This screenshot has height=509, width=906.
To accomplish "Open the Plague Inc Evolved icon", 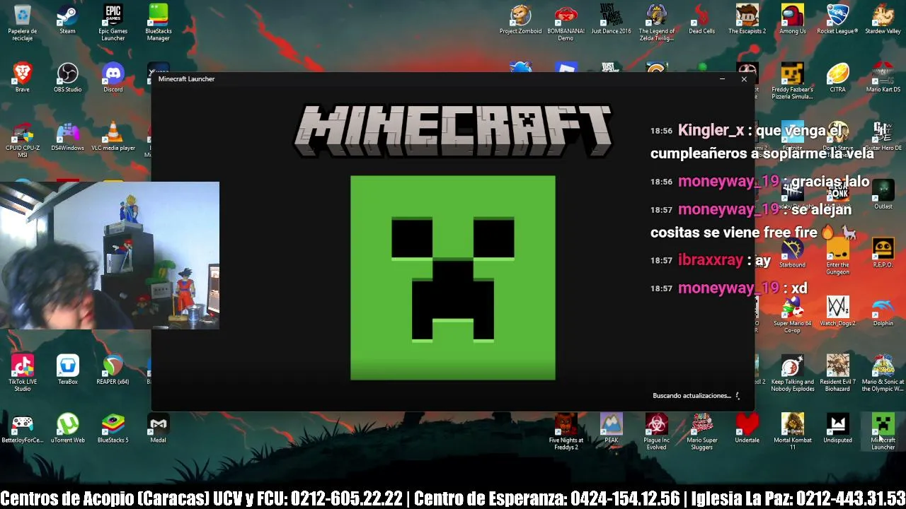I will click(x=657, y=432).
